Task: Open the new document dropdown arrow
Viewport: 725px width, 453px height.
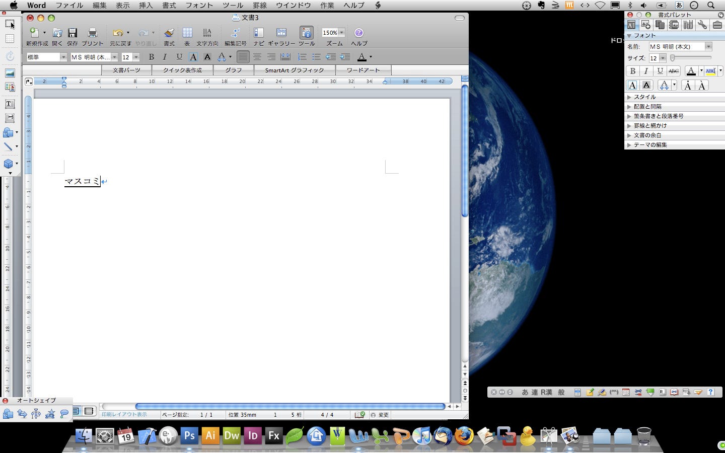Action: (44, 33)
